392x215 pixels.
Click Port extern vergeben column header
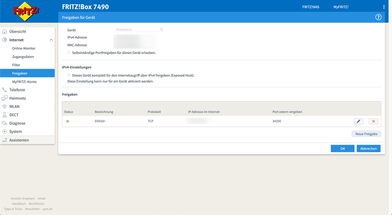[x=287, y=112]
